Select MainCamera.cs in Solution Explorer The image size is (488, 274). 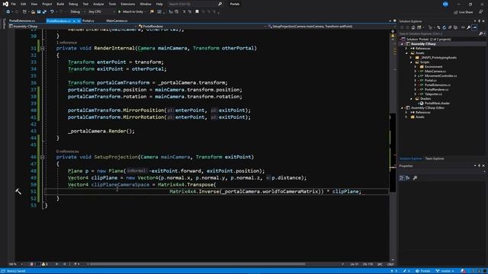coord(435,72)
